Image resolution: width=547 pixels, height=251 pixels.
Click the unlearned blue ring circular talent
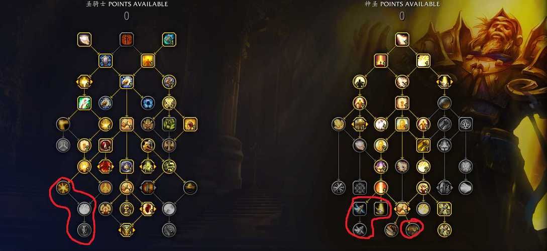coord(148,103)
